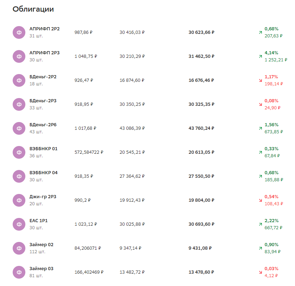The height and width of the screenshot is (286, 295).
Task: Click the round icon next to БДеньг-2Р2
Action: click(19, 80)
